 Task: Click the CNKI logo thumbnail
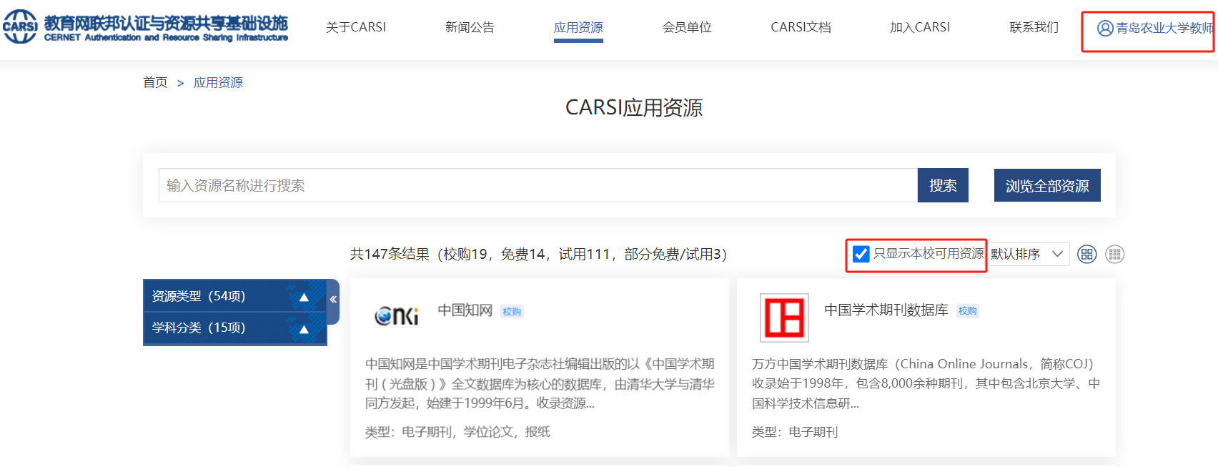tap(397, 315)
